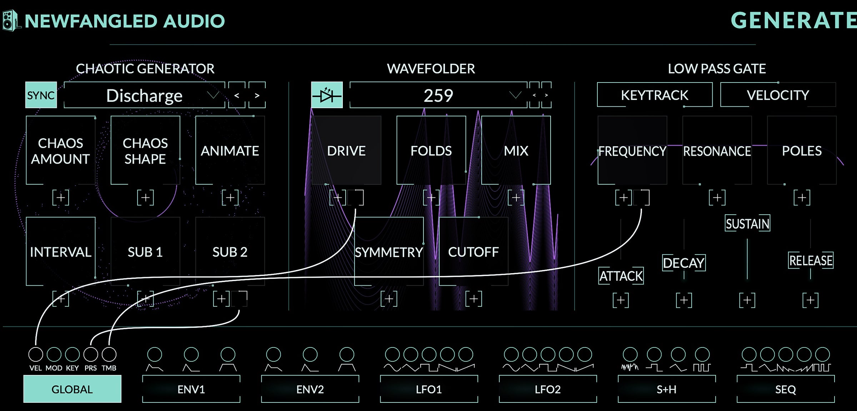857x411 pixels.
Task: Select the LFO1 modulation tab
Action: 429,389
